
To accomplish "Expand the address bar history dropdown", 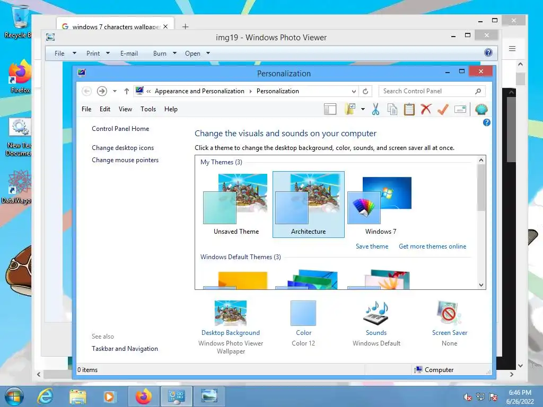I will (354, 91).
